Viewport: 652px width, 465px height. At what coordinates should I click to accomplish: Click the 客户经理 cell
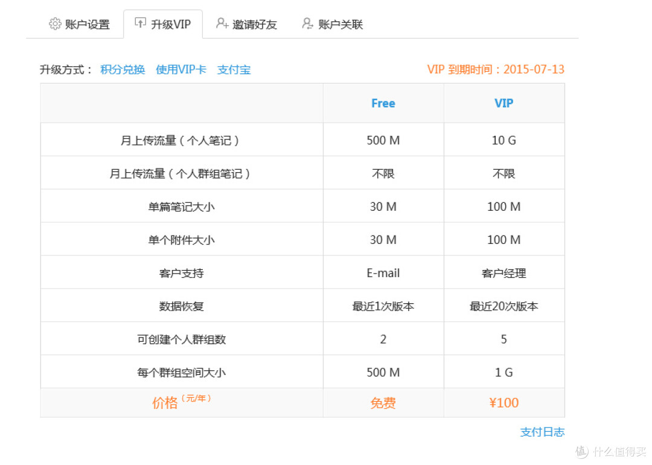[x=504, y=273]
